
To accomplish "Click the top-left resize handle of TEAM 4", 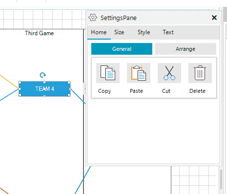I will tap(20, 82).
